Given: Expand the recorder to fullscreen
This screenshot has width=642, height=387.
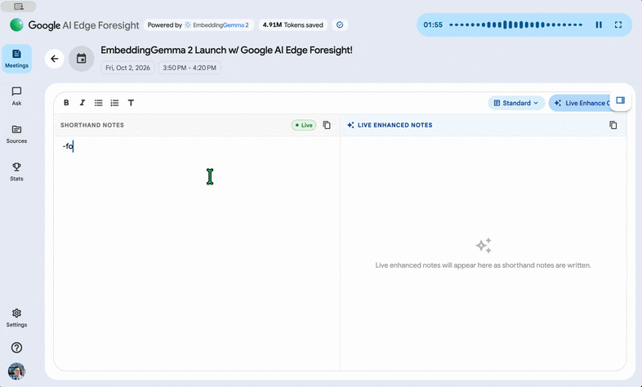Looking at the screenshot, I should [x=618, y=25].
